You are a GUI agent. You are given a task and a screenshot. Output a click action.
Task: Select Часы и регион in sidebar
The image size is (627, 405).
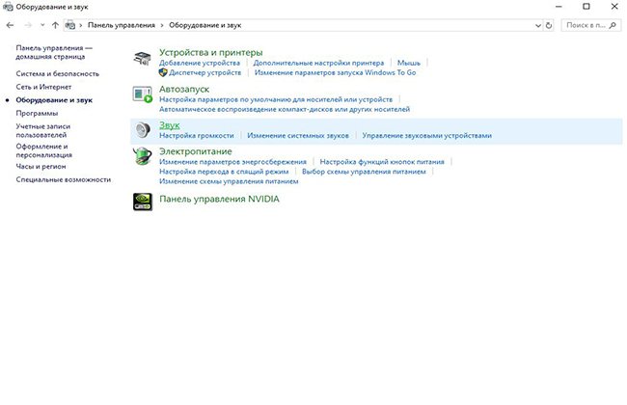point(41,166)
